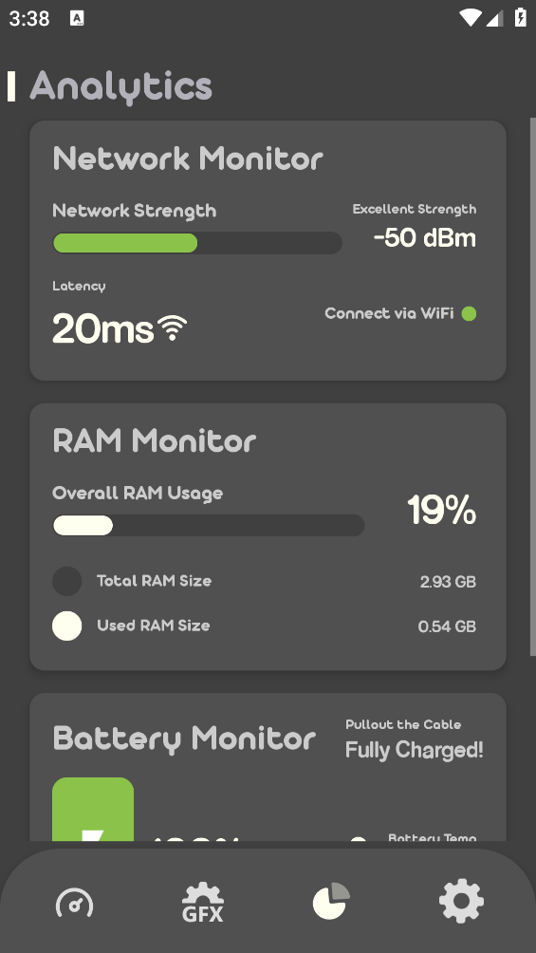The image size is (536, 953).
Task: Click the green Network Strength progress bar
Action: tap(197, 243)
